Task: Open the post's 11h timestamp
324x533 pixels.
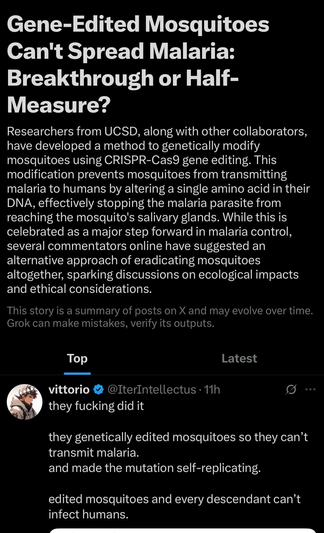Action: [212, 390]
